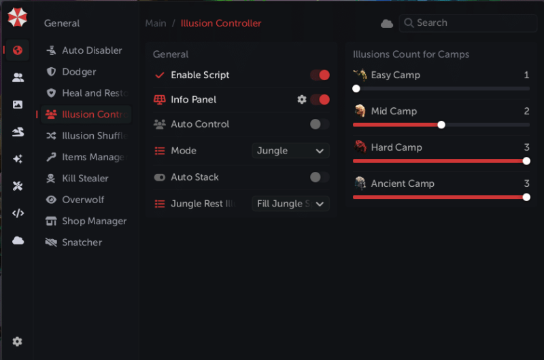
Task: Select the image gallery sidebar icon
Action: coord(18,105)
